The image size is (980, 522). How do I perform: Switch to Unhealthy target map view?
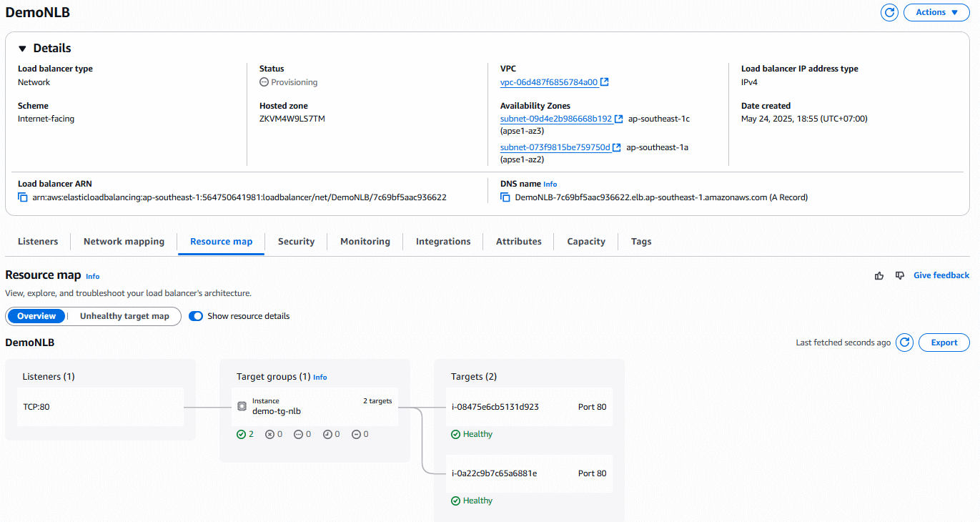(124, 316)
